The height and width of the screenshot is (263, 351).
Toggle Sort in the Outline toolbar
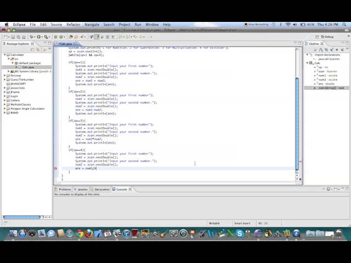pos(320,50)
